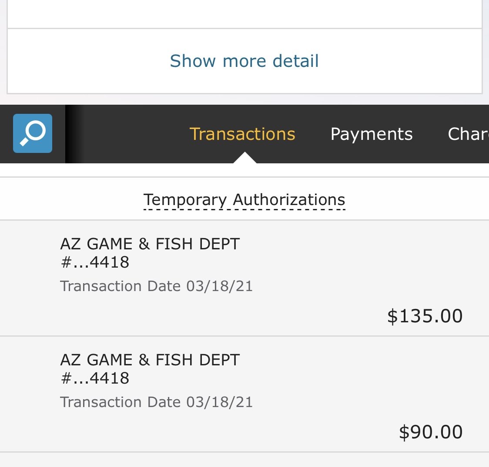Switch to the Transactions tab
489x467 pixels.
pyautogui.click(x=242, y=134)
